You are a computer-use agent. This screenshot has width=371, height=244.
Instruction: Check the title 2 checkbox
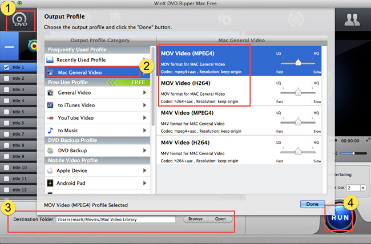7,79
